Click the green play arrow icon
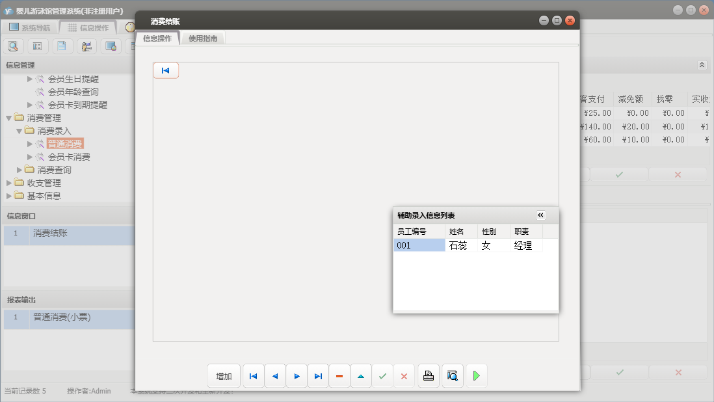The height and width of the screenshot is (402, 714). pyautogui.click(x=476, y=376)
